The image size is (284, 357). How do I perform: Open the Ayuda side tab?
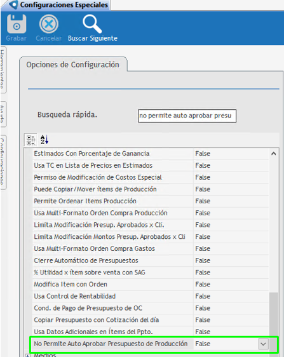click(x=3, y=114)
